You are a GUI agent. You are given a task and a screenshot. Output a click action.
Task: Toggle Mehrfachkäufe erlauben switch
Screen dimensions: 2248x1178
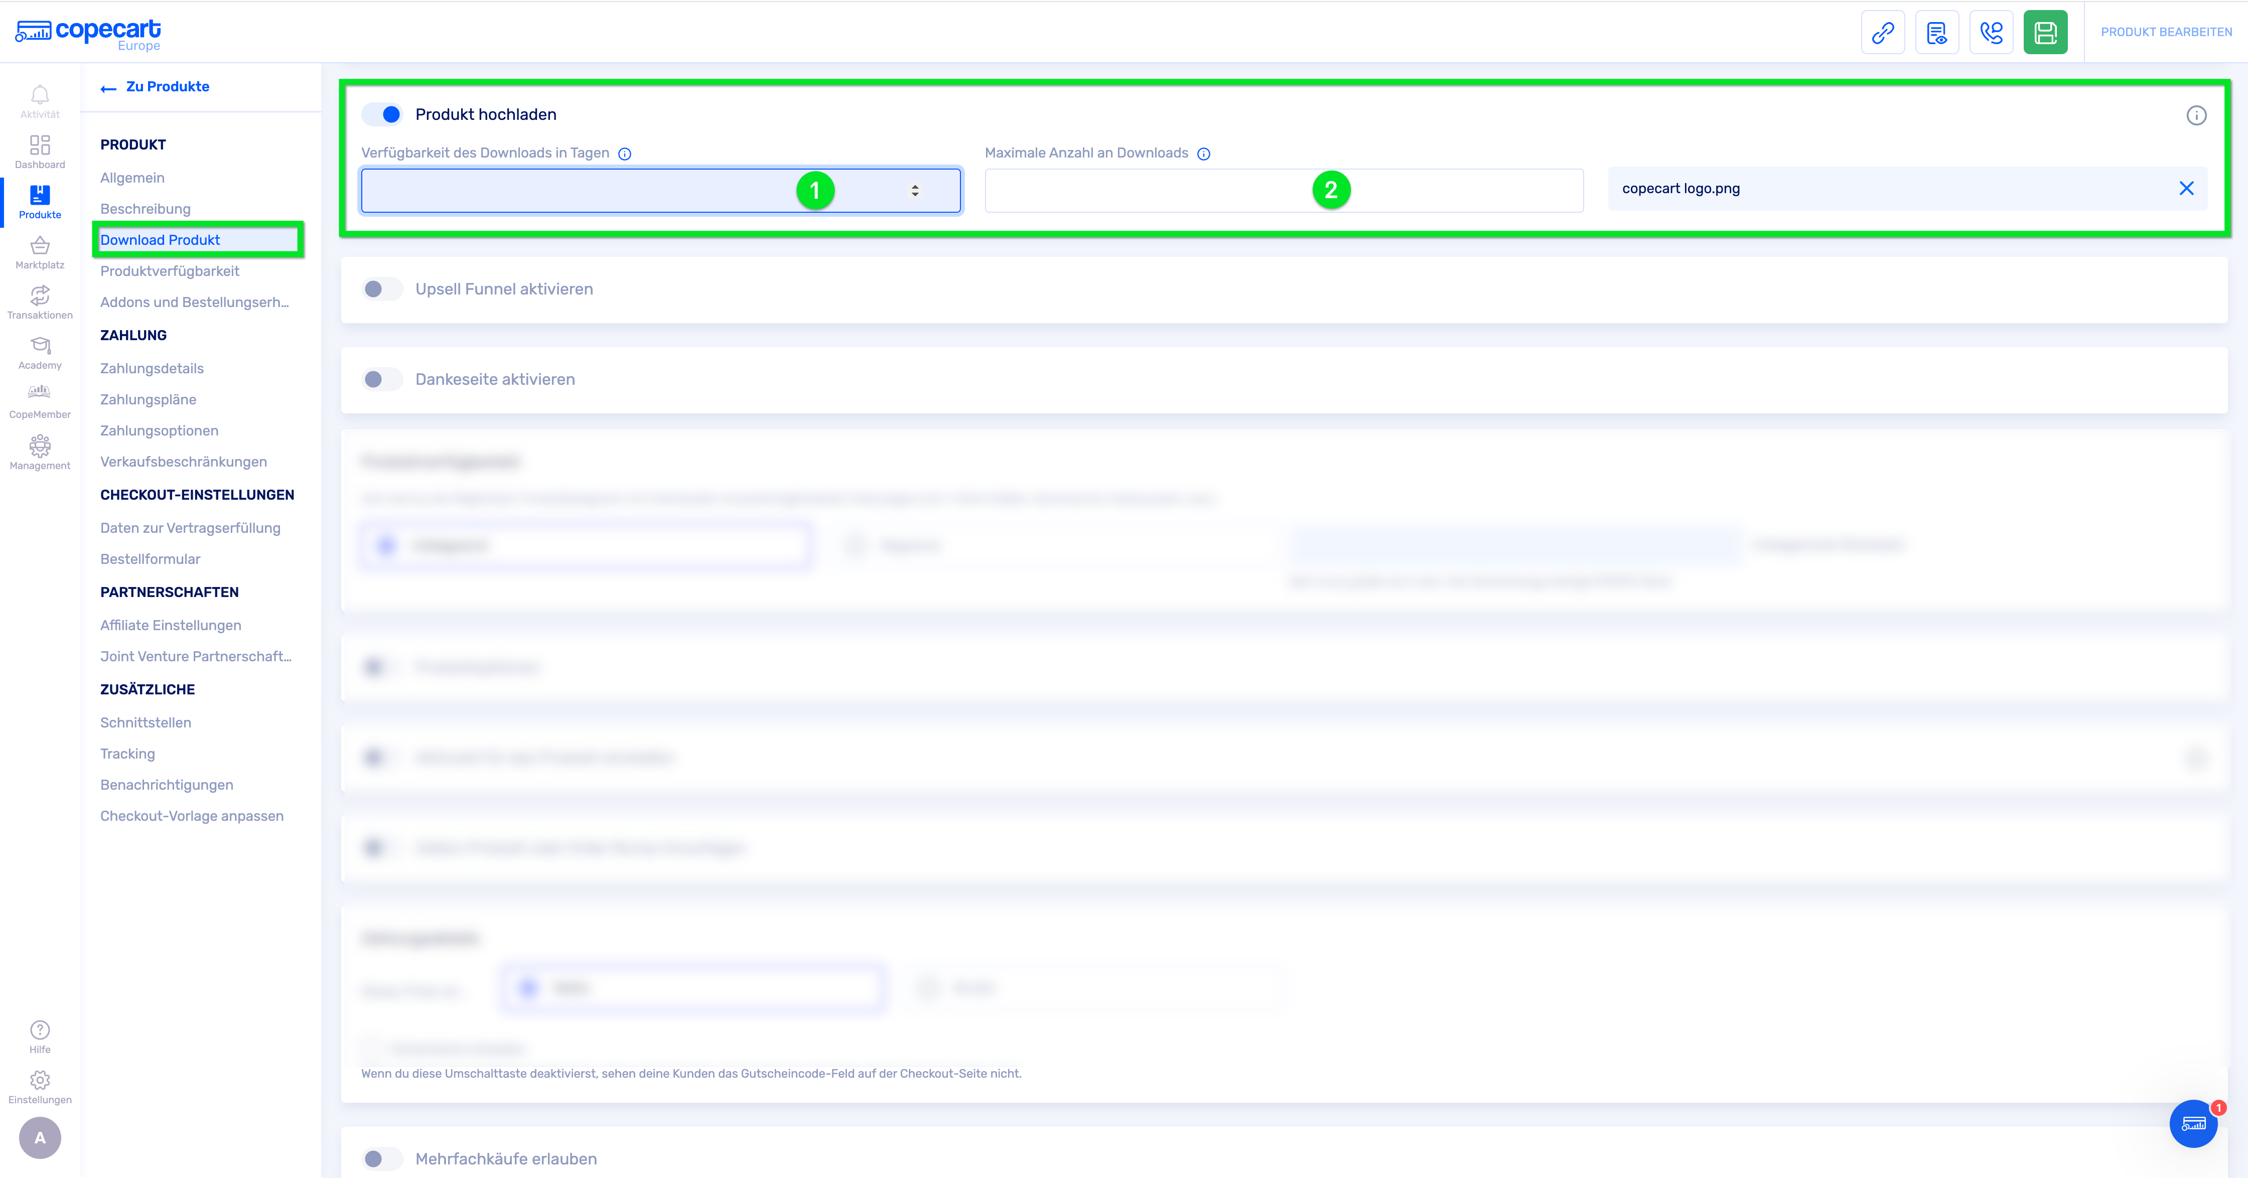click(x=381, y=1158)
